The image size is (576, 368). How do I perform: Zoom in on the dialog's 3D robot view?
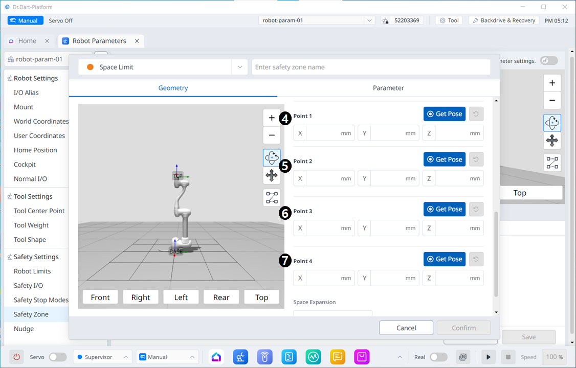272,118
